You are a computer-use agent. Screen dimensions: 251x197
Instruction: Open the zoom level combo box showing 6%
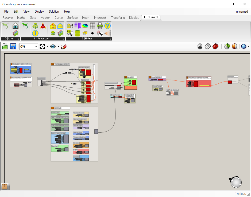29,47
